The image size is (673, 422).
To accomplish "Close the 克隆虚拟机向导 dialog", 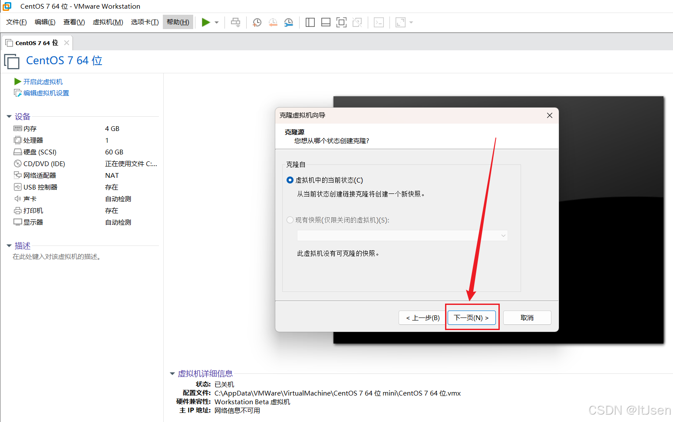I will pos(550,115).
